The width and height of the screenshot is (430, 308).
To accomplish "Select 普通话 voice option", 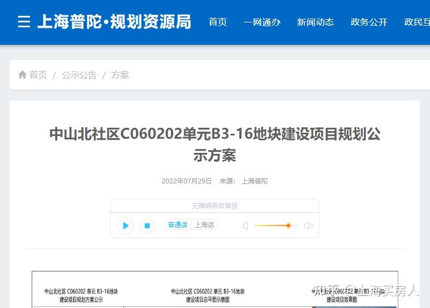I will click(178, 224).
